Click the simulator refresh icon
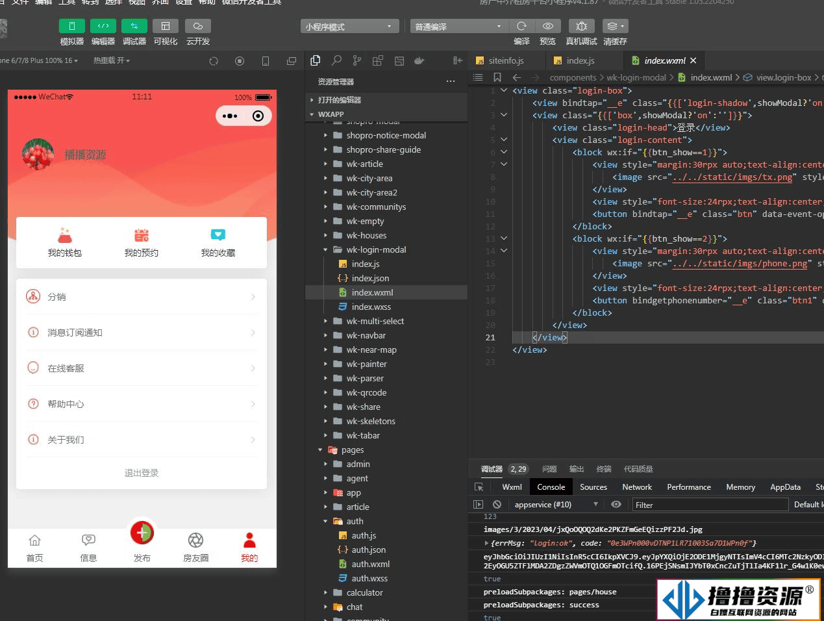Screen dimensions: 824x621 tap(214, 61)
